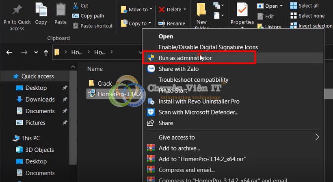The image size is (333, 182).
Task: Choose Enable/Disable Digital Signature Icons
Action: (x=233, y=47)
